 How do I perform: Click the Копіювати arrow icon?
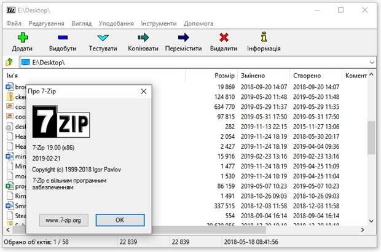point(143,37)
